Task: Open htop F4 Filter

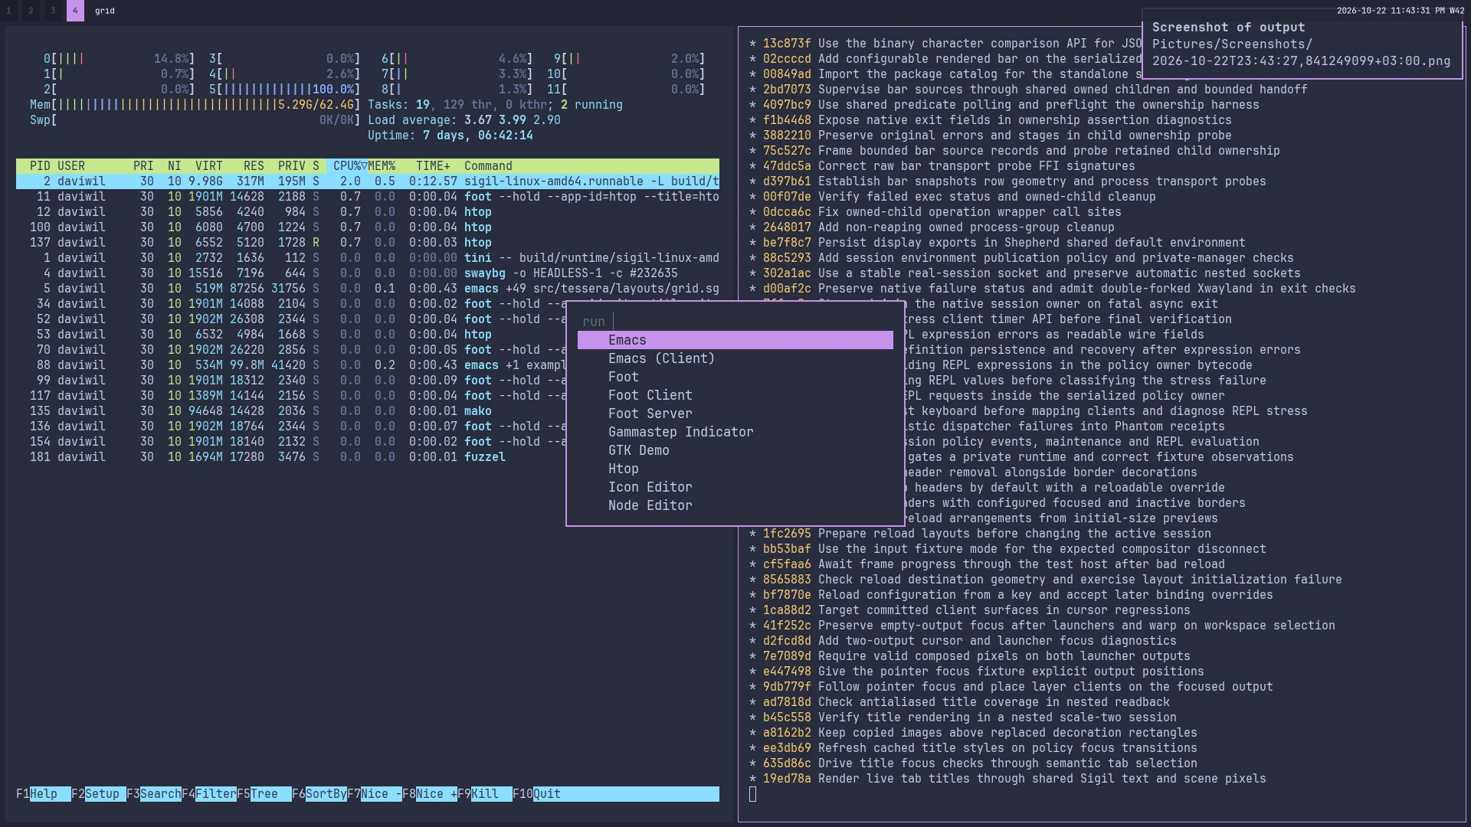Action: pyautogui.click(x=209, y=794)
